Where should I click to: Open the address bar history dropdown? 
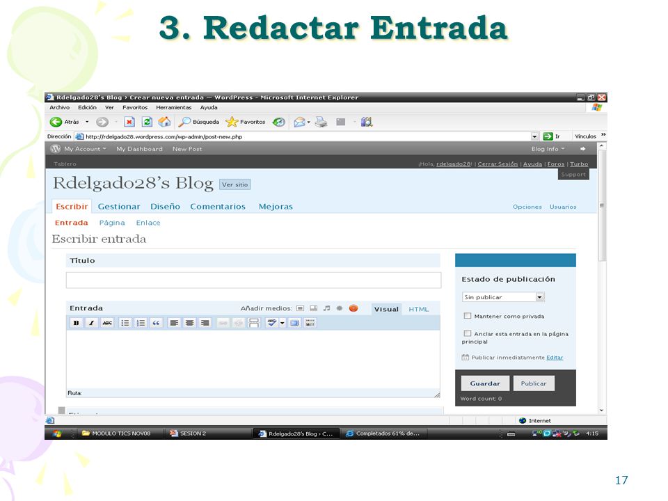[534, 136]
